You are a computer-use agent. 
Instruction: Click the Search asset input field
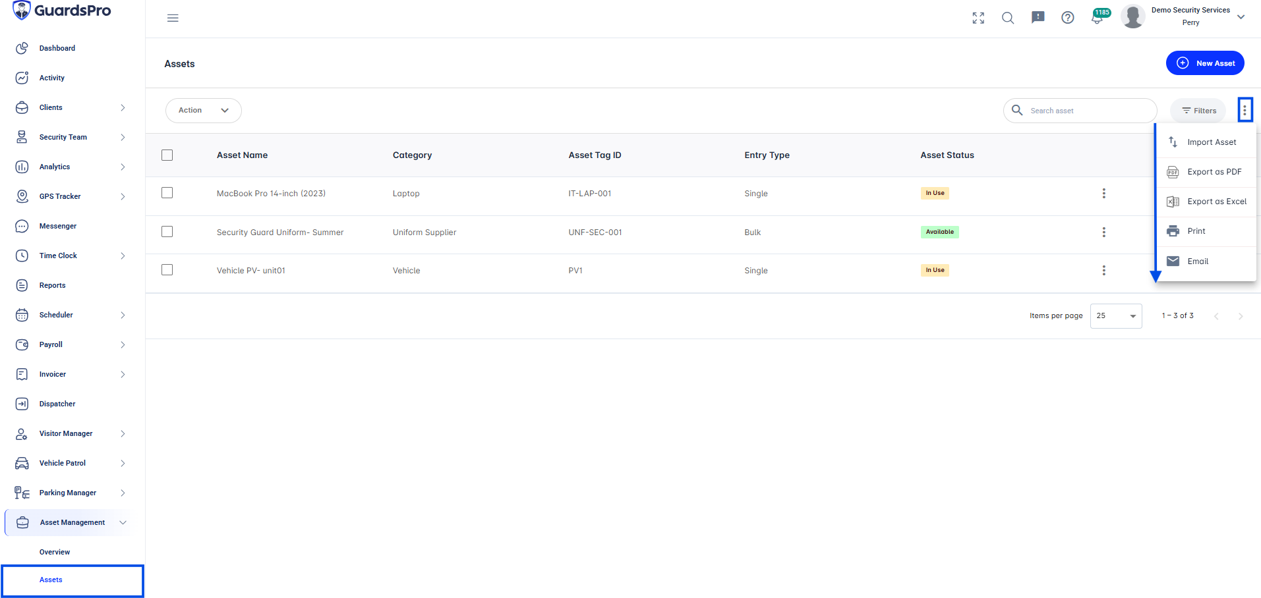(x=1080, y=111)
